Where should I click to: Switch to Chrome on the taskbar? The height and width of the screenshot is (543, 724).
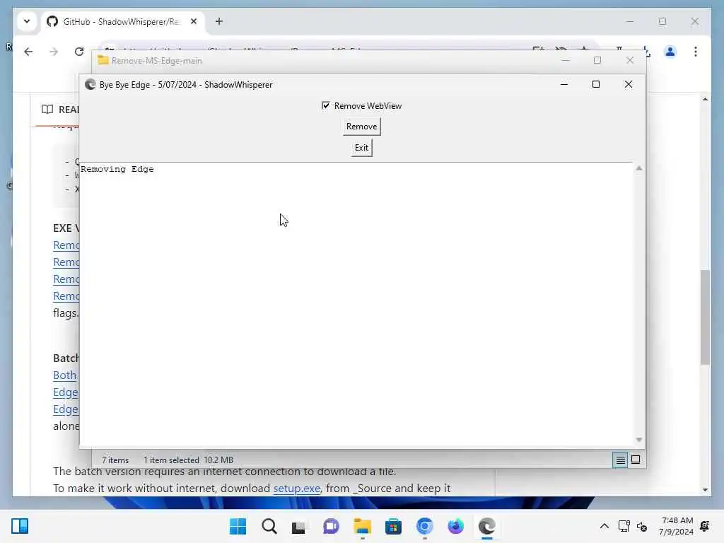tap(425, 526)
